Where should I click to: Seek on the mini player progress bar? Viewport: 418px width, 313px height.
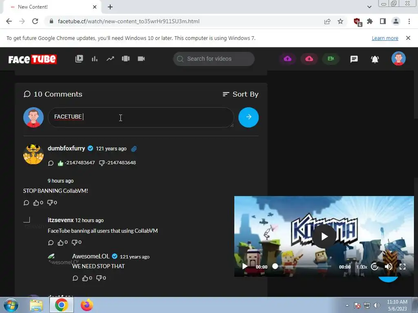click(x=303, y=266)
